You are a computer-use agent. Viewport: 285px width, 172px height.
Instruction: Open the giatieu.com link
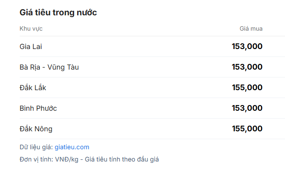[72, 147]
